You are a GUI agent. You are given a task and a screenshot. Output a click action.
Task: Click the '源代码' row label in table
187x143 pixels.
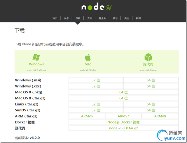(x=20, y=128)
